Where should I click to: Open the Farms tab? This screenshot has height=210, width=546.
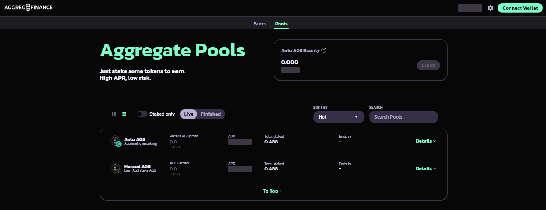point(260,24)
